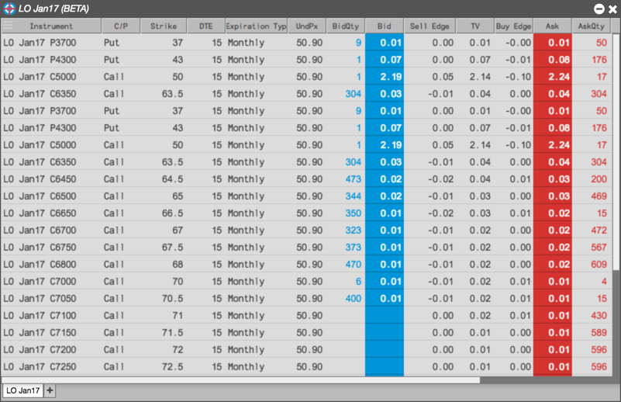This screenshot has height=402, width=621.
Task: Click empty Bid cell for LO Jan17 C7150
Action: coord(385,333)
